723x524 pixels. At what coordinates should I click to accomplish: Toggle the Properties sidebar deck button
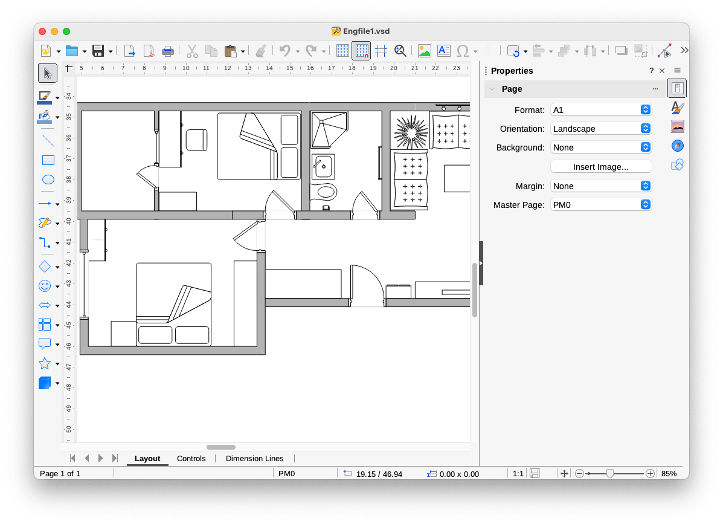tap(677, 89)
